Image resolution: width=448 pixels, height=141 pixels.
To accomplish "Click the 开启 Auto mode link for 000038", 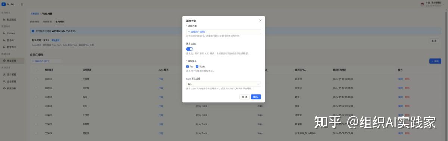I will click(161, 79).
